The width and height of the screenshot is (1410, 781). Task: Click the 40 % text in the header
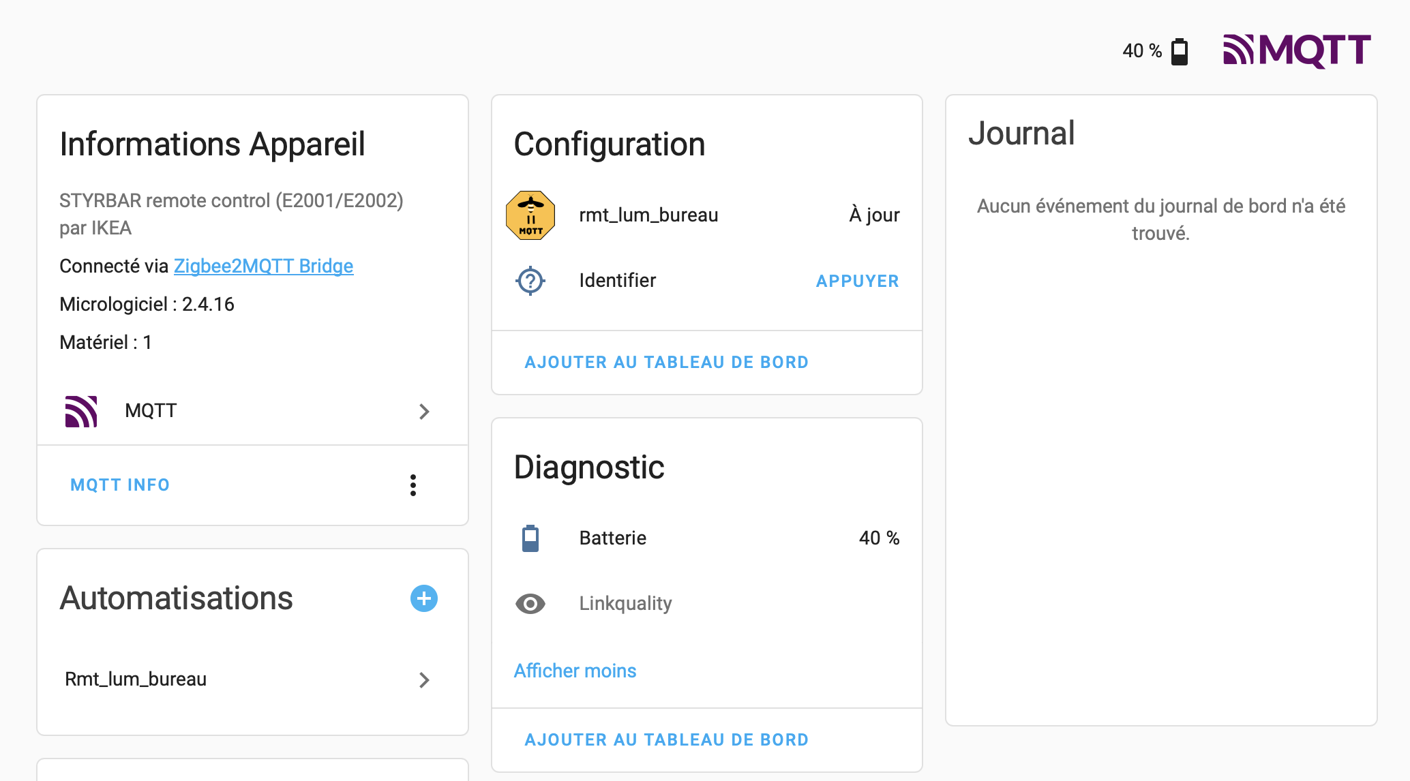tap(1142, 51)
